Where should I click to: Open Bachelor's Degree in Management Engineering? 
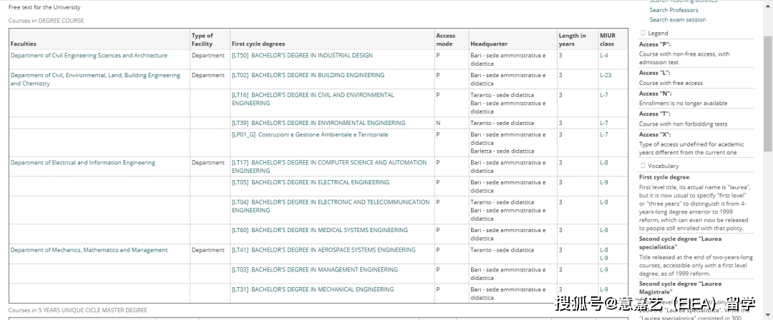[x=324, y=270]
